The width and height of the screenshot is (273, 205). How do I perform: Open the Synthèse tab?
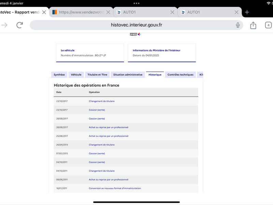(x=59, y=74)
